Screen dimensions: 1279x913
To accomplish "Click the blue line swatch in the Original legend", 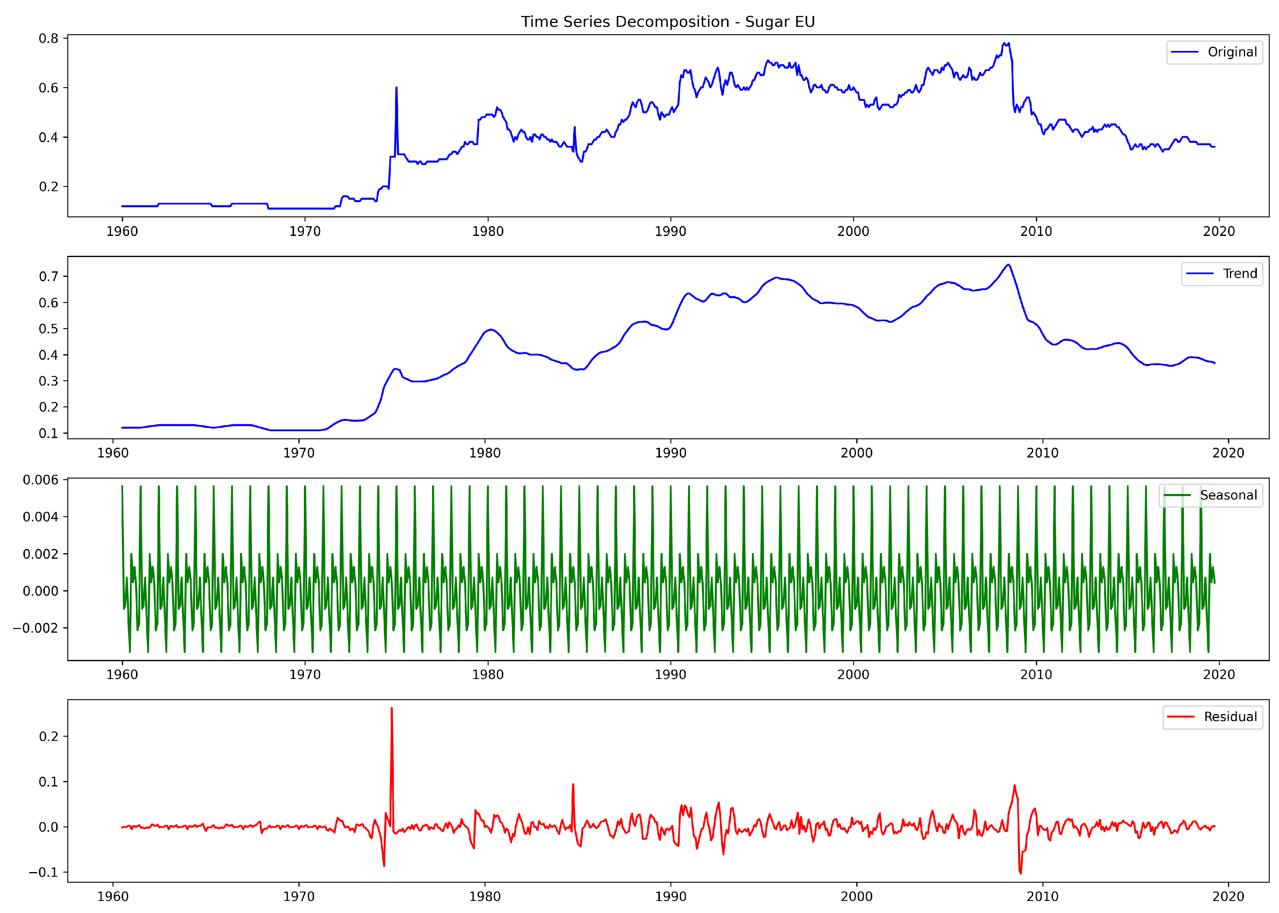I will [1184, 52].
